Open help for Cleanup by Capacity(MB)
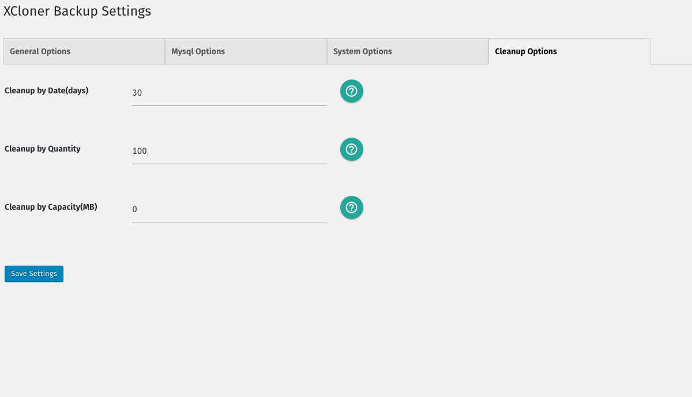Screen dimensions: 692x397 [x=352, y=207]
